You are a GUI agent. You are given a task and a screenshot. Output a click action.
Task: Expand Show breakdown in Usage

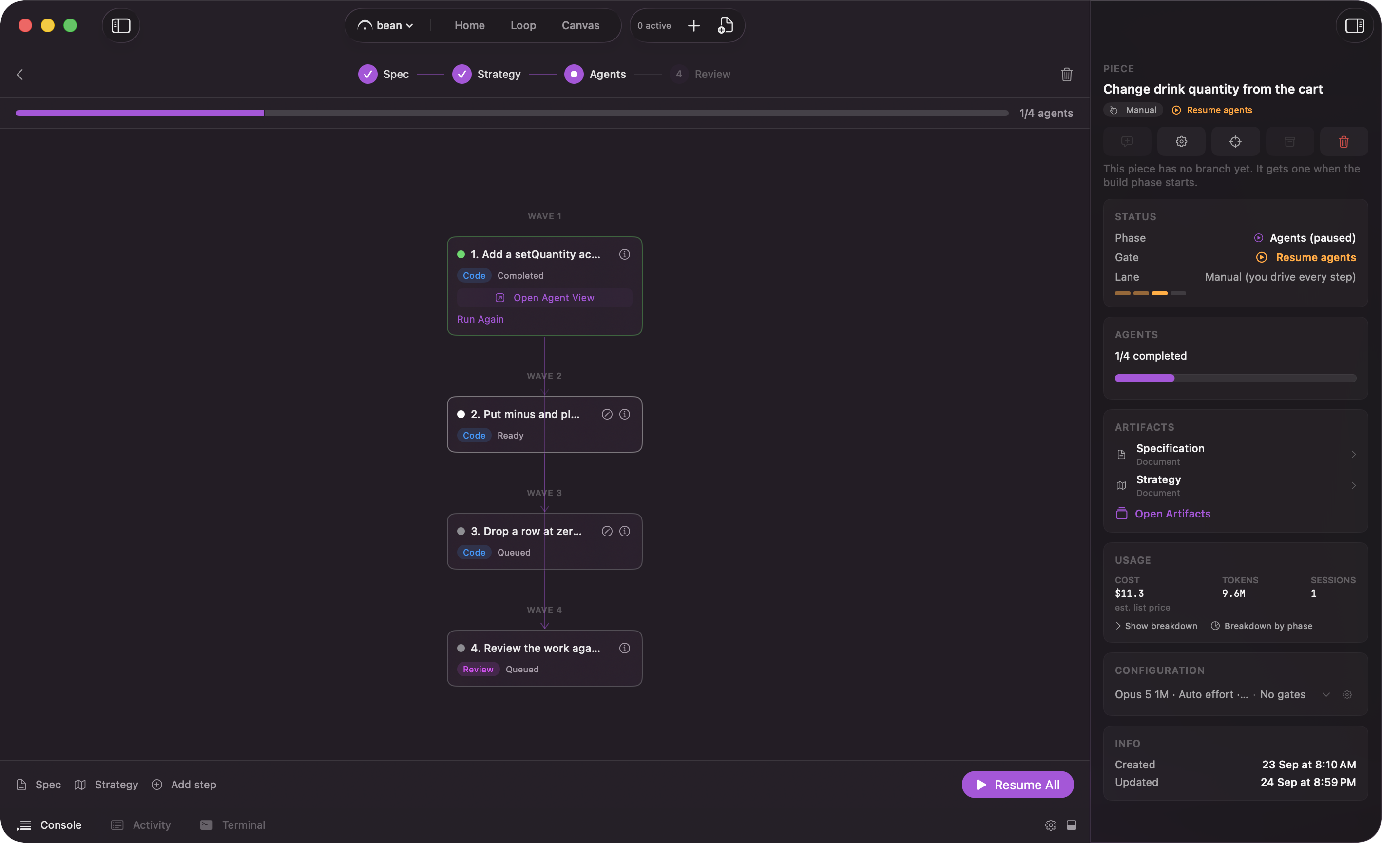pyautogui.click(x=1156, y=625)
